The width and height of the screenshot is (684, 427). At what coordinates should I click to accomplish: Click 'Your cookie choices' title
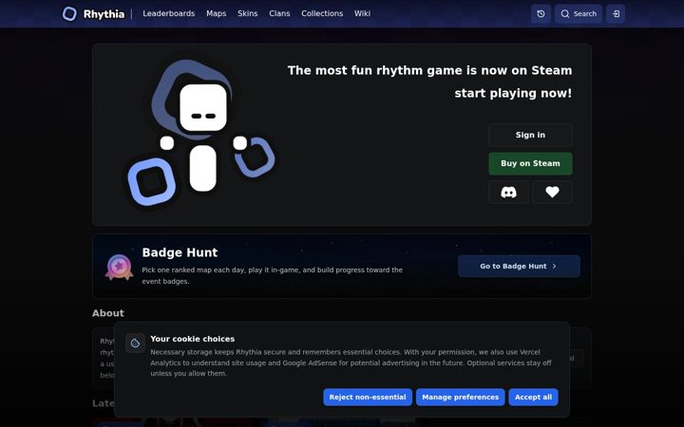pyautogui.click(x=192, y=339)
